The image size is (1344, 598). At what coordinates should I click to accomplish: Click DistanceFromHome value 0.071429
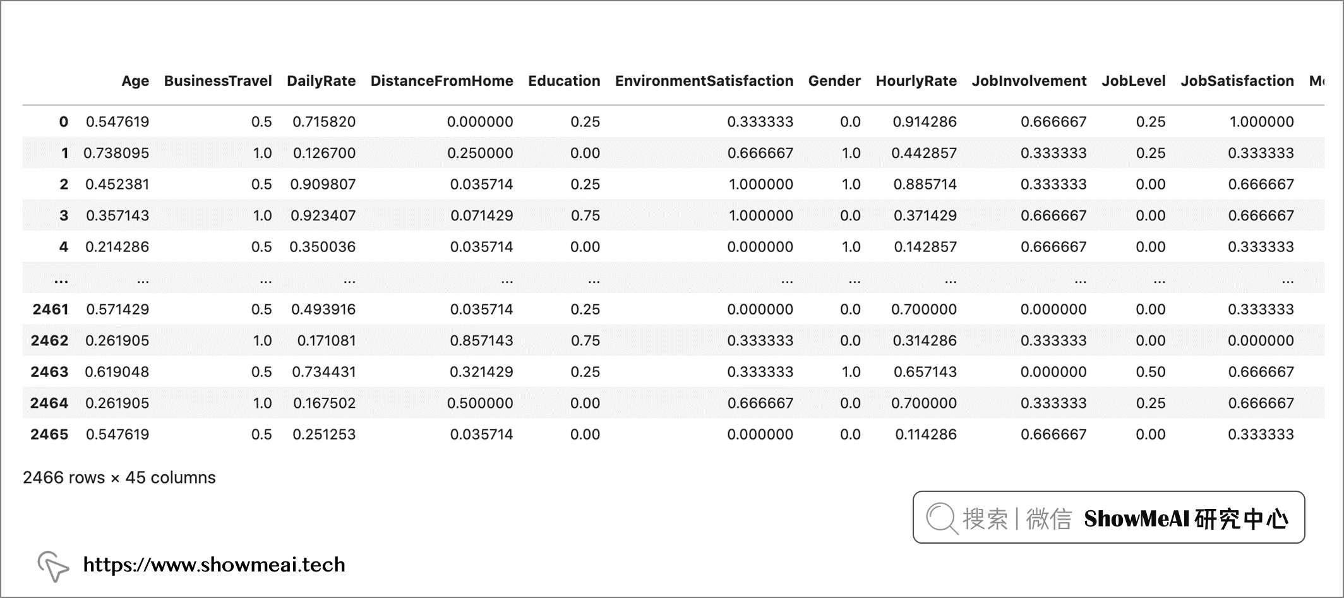482,215
